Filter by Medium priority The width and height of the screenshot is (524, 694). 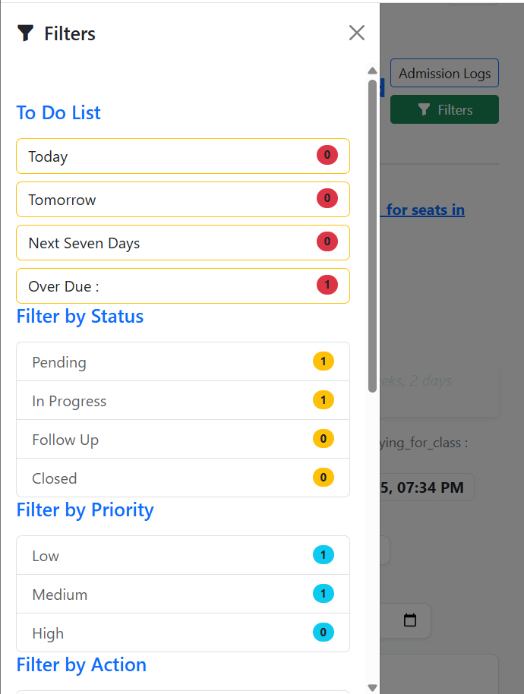tap(182, 595)
